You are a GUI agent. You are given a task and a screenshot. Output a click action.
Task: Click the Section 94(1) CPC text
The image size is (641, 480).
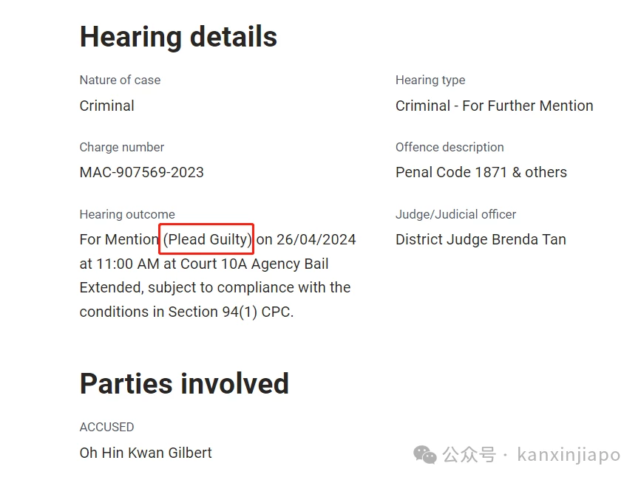[231, 312]
